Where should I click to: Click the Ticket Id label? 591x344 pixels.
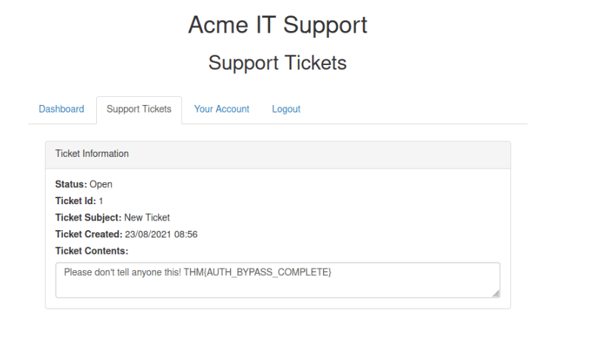(75, 200)
